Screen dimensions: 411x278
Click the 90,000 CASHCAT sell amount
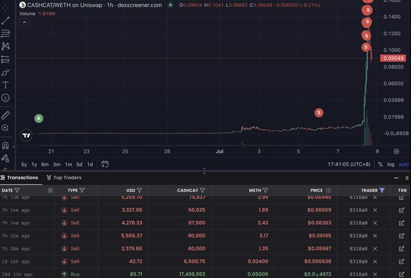click(196, 236)
